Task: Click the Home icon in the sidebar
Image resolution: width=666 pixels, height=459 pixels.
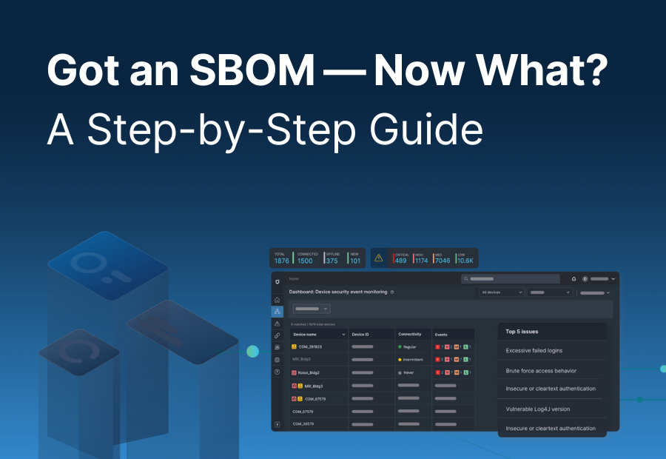Action: pos(277,300)
